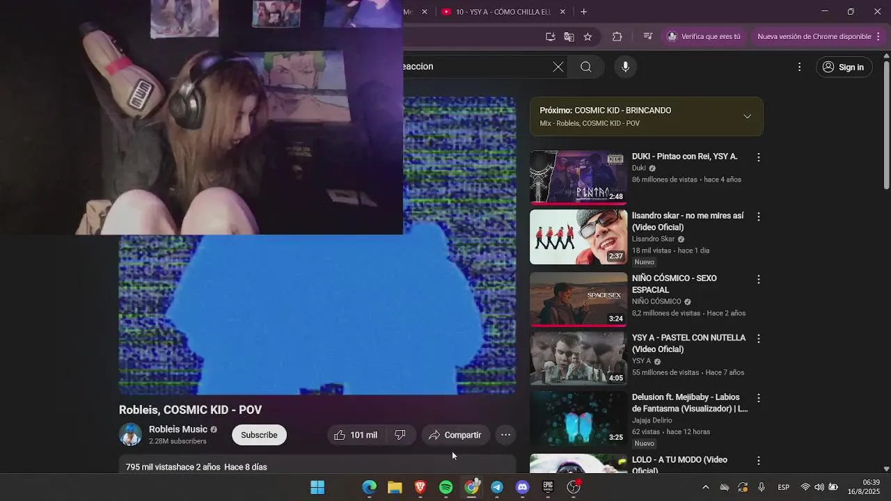Open YouTube settings three-dot menu

coord(799,67)
